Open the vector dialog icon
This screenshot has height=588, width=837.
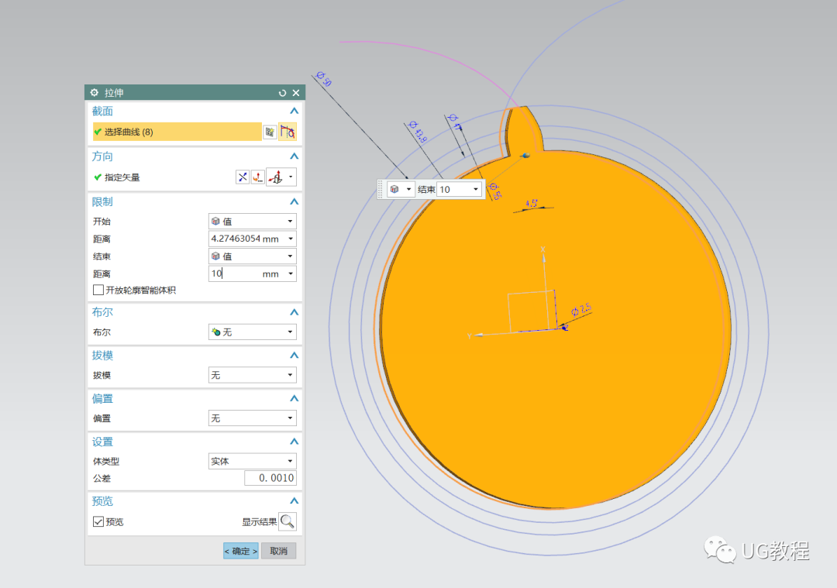(258, 177)
